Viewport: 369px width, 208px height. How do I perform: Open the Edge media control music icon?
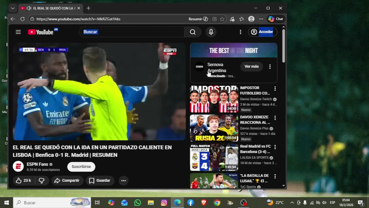coord(232,19)
